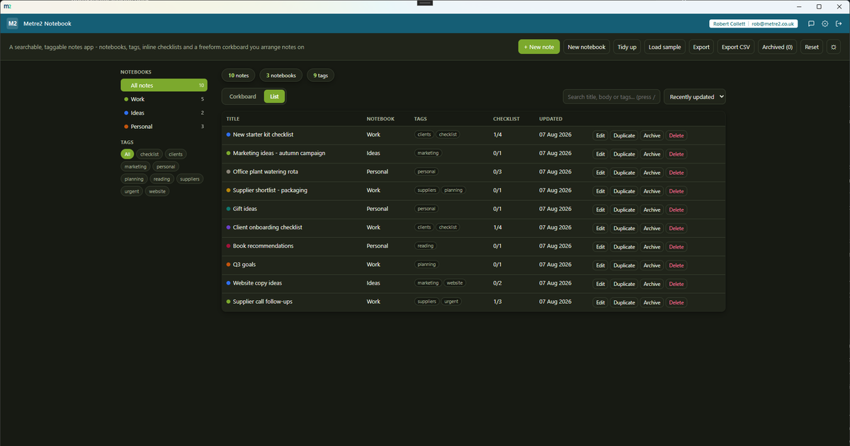
Task: Archive the Office plant watering rota note
Action: 652,173
